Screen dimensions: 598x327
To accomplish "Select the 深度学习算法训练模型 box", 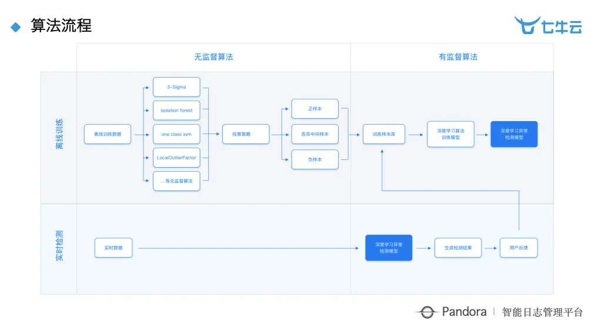I will 450,134.
